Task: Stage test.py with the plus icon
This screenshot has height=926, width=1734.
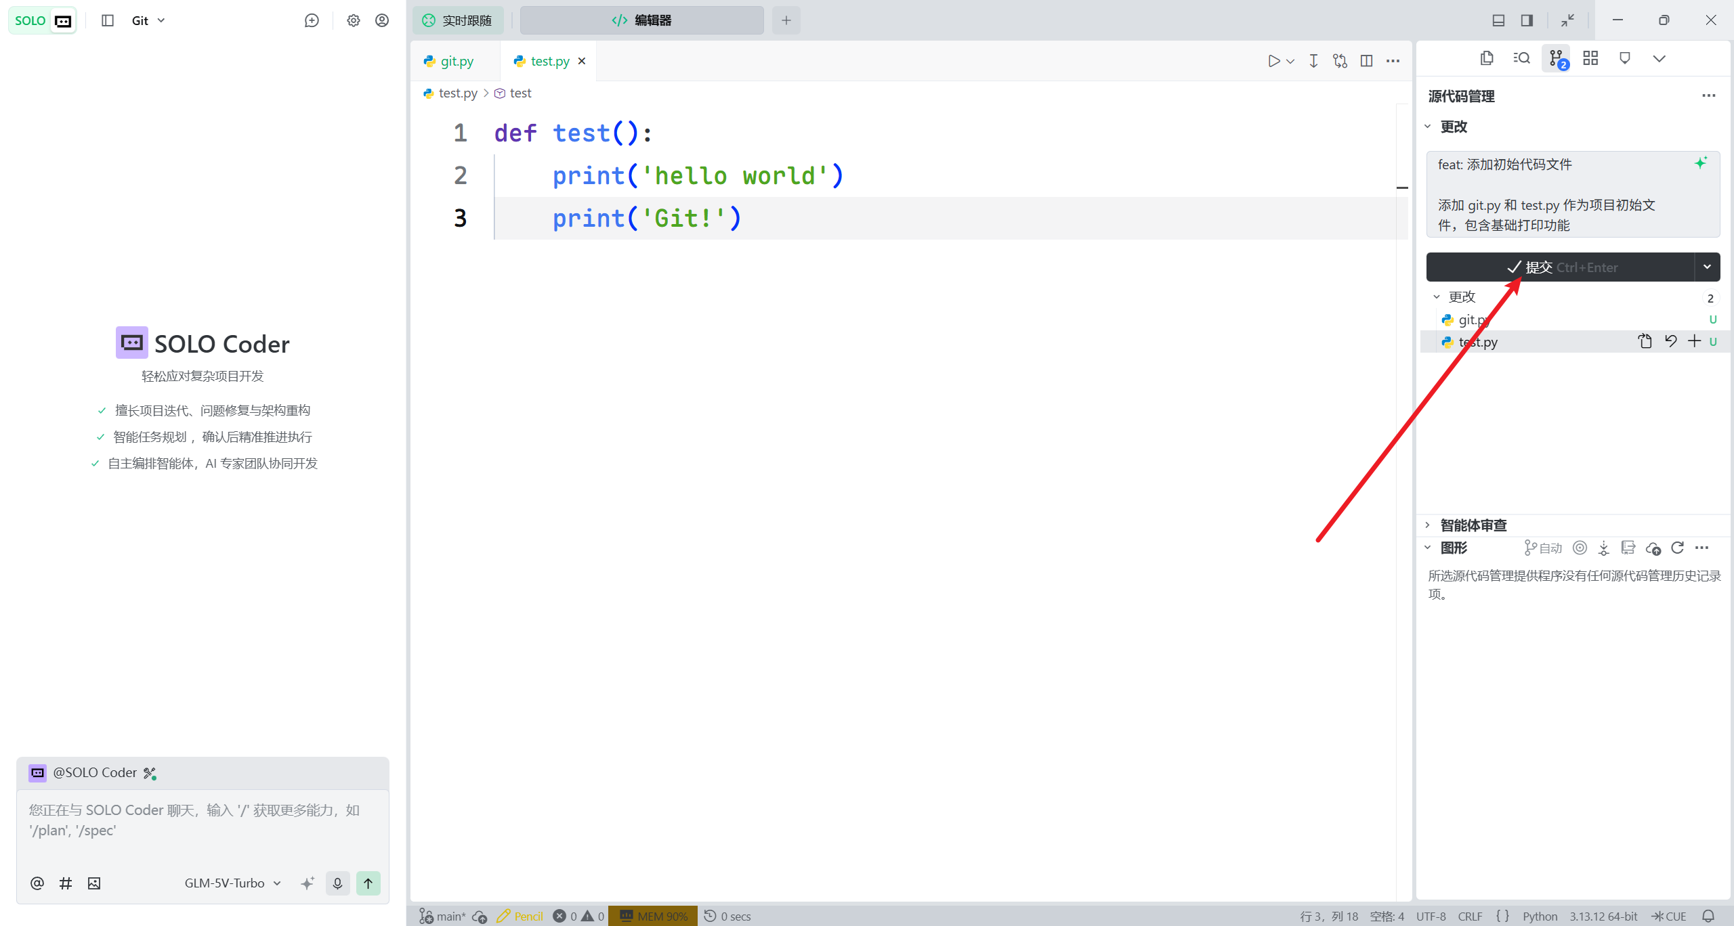Action: 1694,341
